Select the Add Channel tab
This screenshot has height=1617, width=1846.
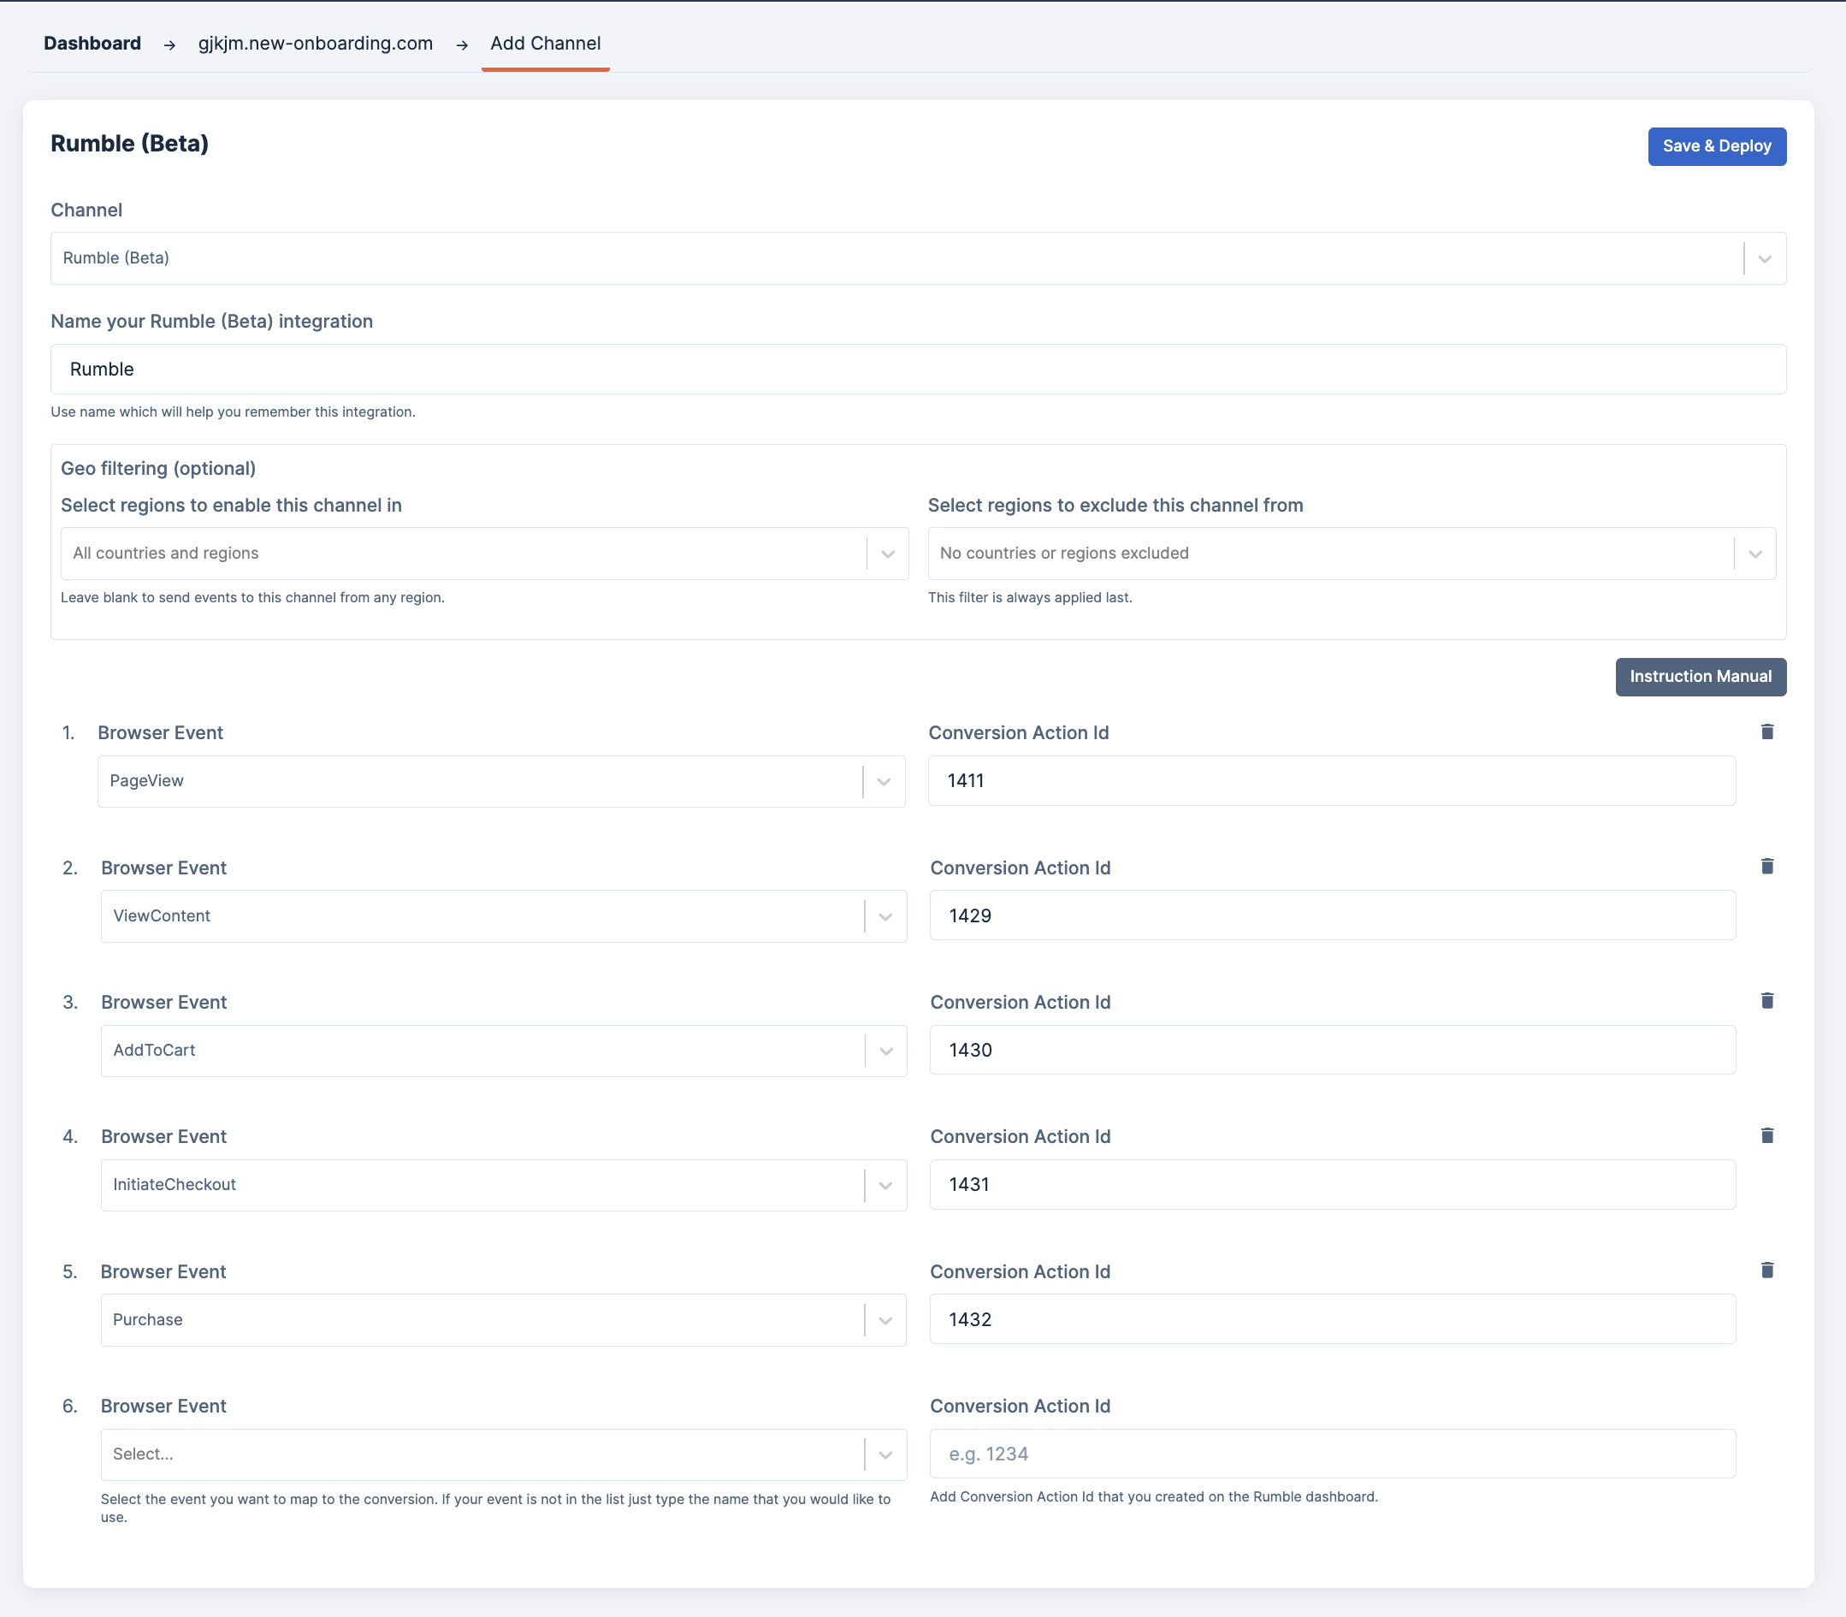(545, 44)
